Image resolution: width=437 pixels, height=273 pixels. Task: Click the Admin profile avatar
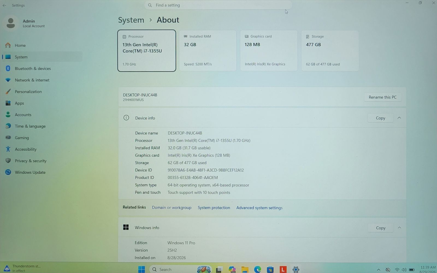(x=11, y=23)
